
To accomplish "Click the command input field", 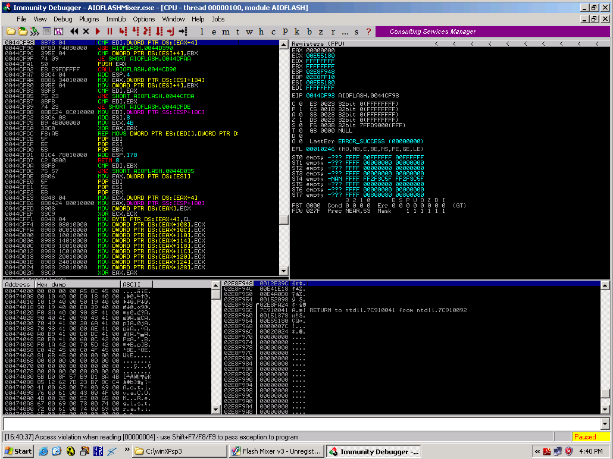I will pyautogui.click(x=302, y=423).
